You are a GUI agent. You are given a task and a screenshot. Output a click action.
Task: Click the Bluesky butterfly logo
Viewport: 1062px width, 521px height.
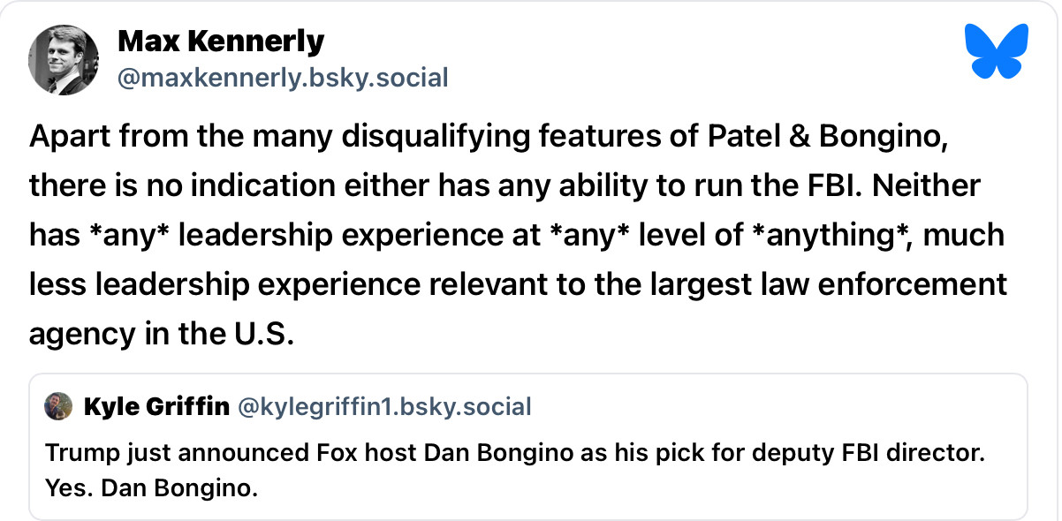coord(998,50)
